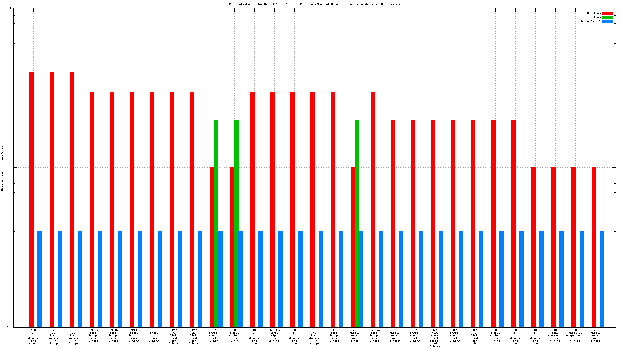Click the rightmost blue Score bar
621x349 pixels.
click(602, 279)
